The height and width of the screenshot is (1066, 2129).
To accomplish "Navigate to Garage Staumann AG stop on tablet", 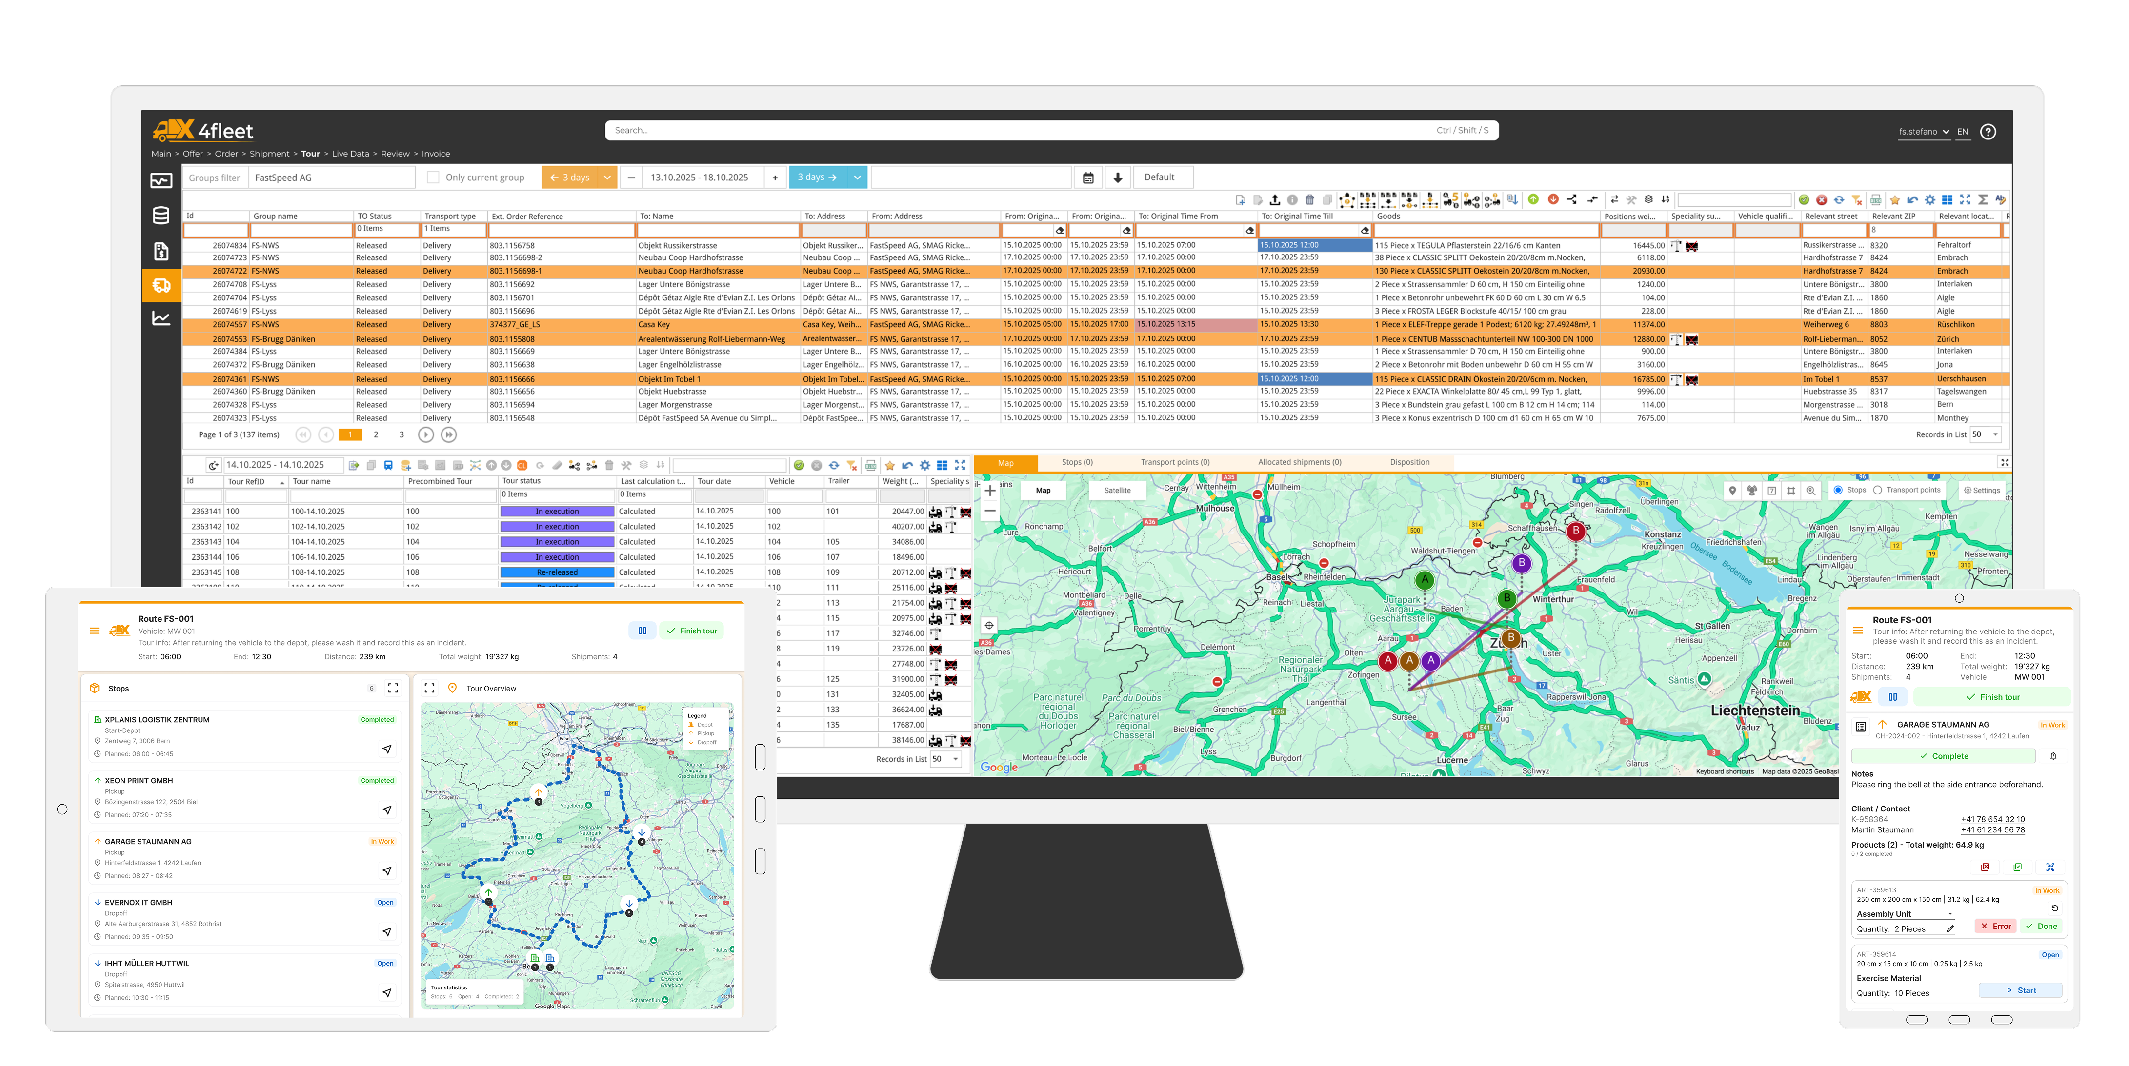I will coord(387,871).
